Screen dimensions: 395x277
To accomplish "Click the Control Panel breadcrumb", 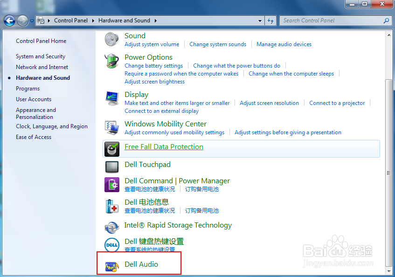I will (x=71, y=21).
